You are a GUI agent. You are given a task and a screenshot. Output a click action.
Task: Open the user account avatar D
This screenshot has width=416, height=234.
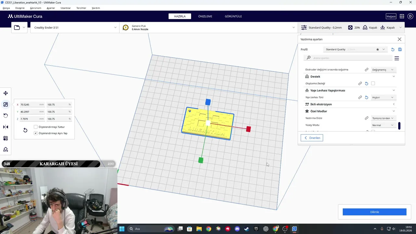pyautogui.click(x=411, y=16)
